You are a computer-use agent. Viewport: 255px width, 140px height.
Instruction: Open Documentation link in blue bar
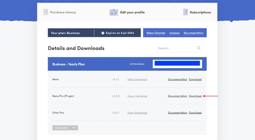point(194,33)
